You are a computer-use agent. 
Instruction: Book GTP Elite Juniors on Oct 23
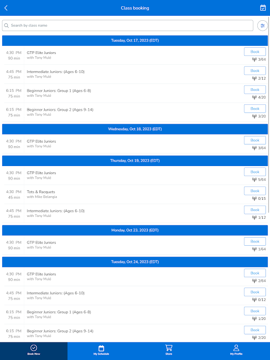(x=255, y=242)
